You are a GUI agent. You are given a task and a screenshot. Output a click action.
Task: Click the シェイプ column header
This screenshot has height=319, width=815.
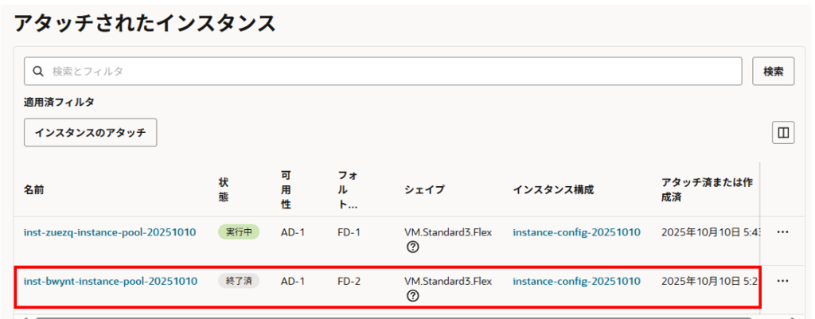(424, 190)
